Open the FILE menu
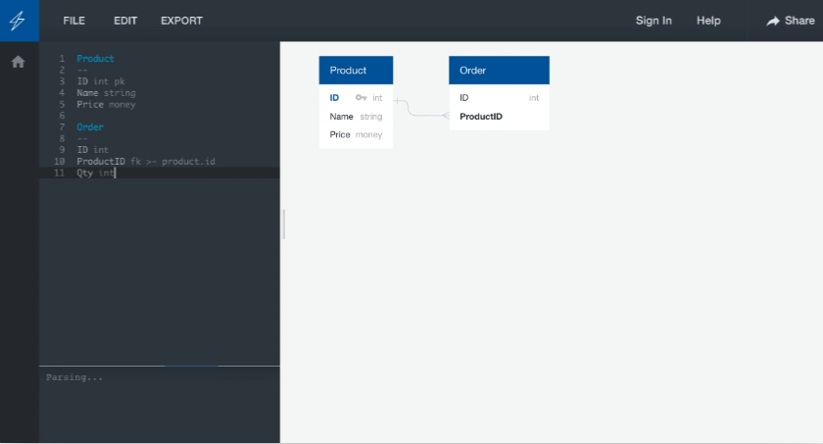Screen dimensions: 823x444 click(74, 21)
